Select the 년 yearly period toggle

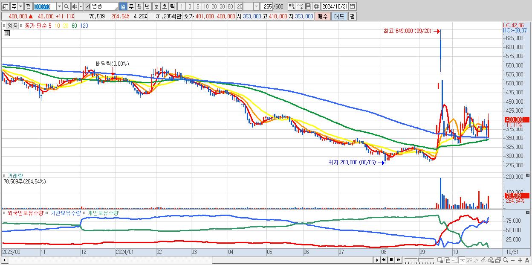147,6
